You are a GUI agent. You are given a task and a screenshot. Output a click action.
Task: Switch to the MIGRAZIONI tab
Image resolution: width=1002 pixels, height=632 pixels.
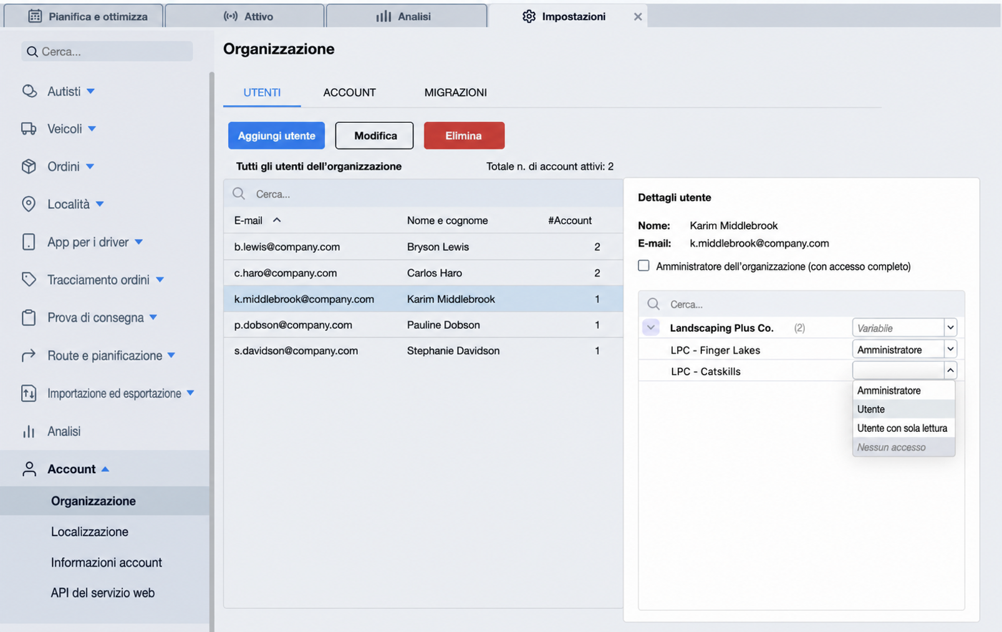[455, 92]
